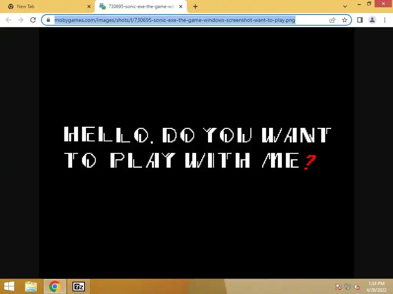Open Chrome side panel
The image size is (393, 294).
tap(360, 20)
